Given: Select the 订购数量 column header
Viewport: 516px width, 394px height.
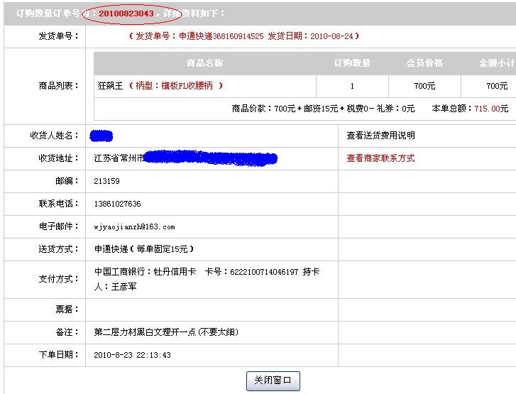Looking at the screenshot, I should (352, 63).
